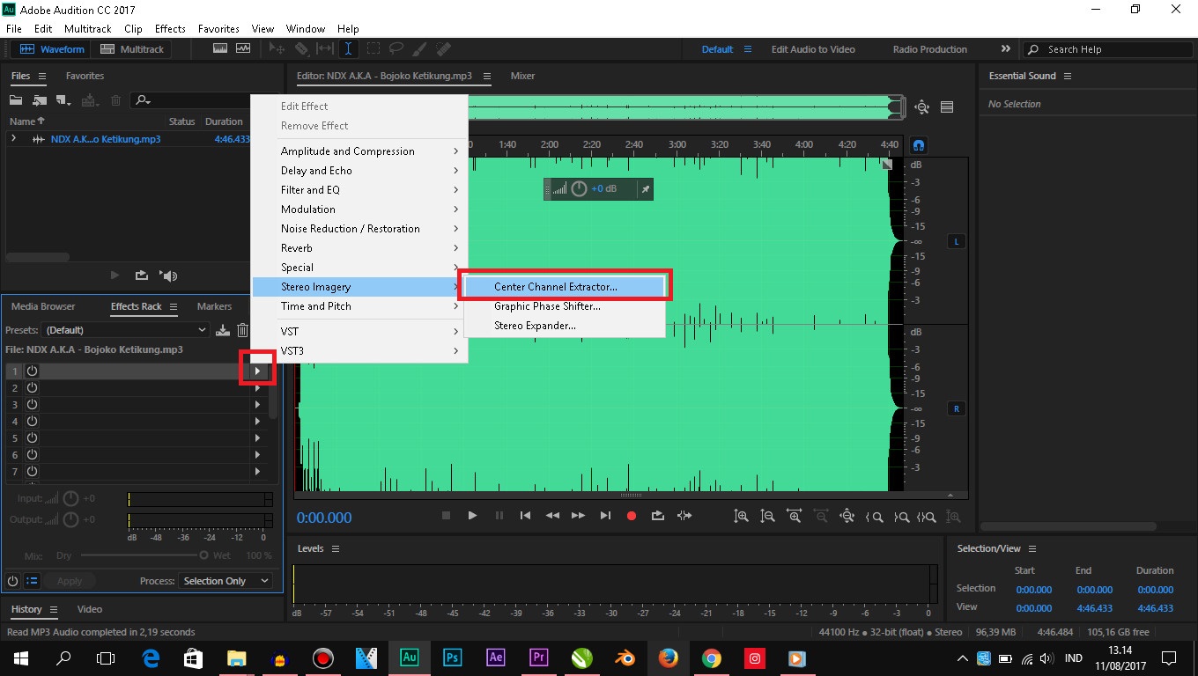This screenshot has width=1198, height=676.
Task: Open Firefox from the taskbar
Action: (x=668, y=658)
